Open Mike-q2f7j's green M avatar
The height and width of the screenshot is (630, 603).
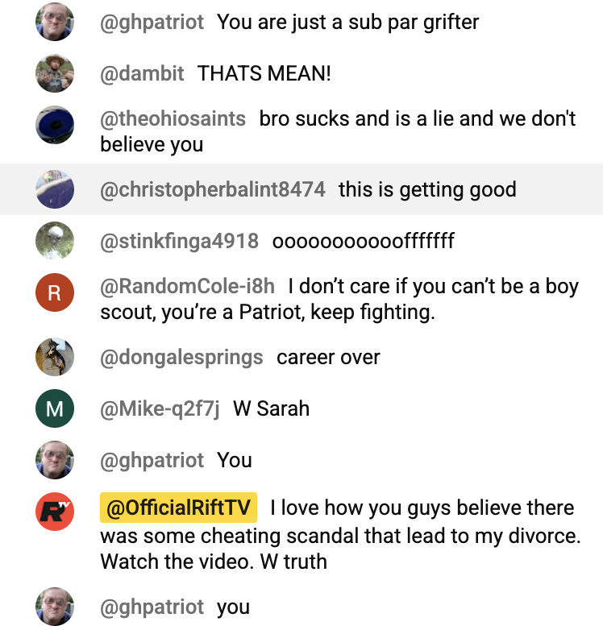[55, 408]
